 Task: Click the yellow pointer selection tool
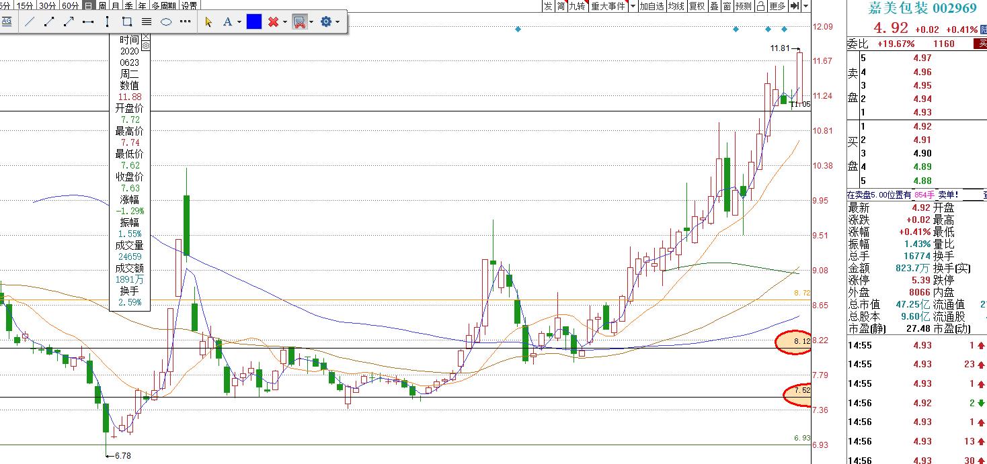[208, 22]
